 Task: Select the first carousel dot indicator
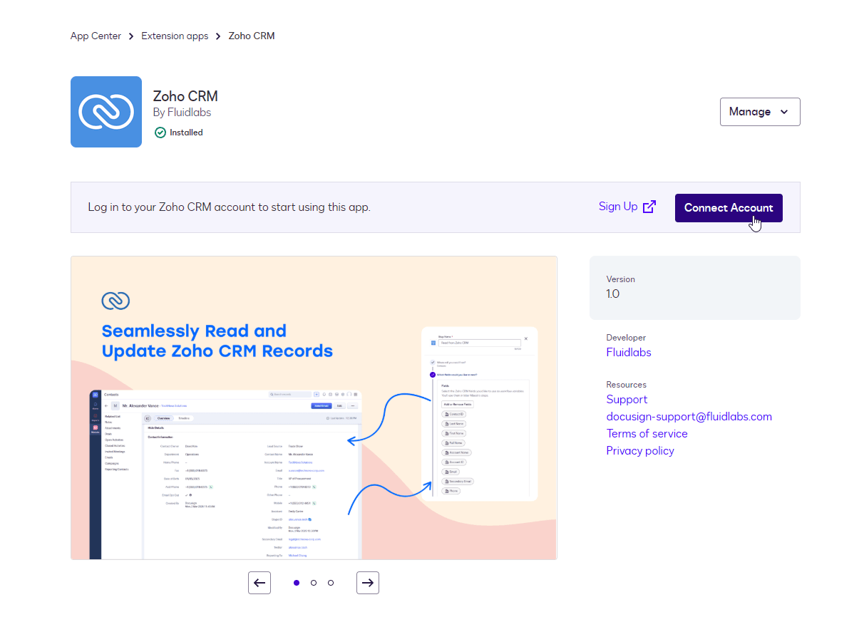pos(297,583)
